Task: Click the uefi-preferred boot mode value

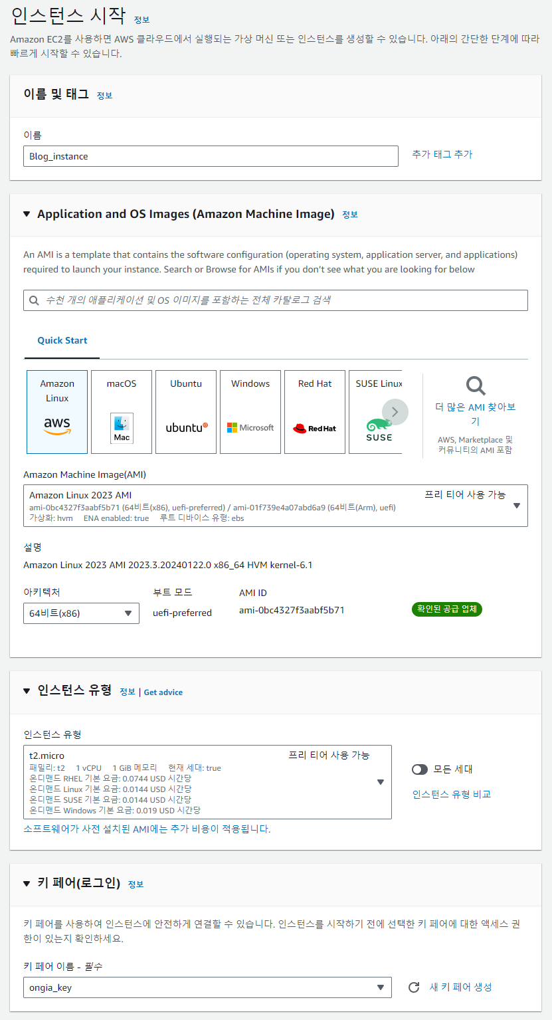Action: 182,613
